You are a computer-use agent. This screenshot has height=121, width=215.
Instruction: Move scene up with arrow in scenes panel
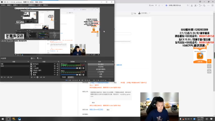(8, 77)
